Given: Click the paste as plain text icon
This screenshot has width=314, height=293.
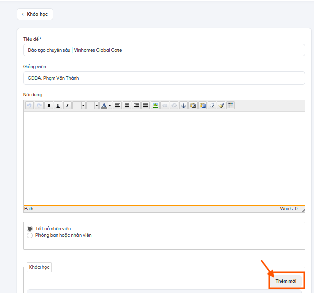Looking at the screenshot, I should click(193, 105).
